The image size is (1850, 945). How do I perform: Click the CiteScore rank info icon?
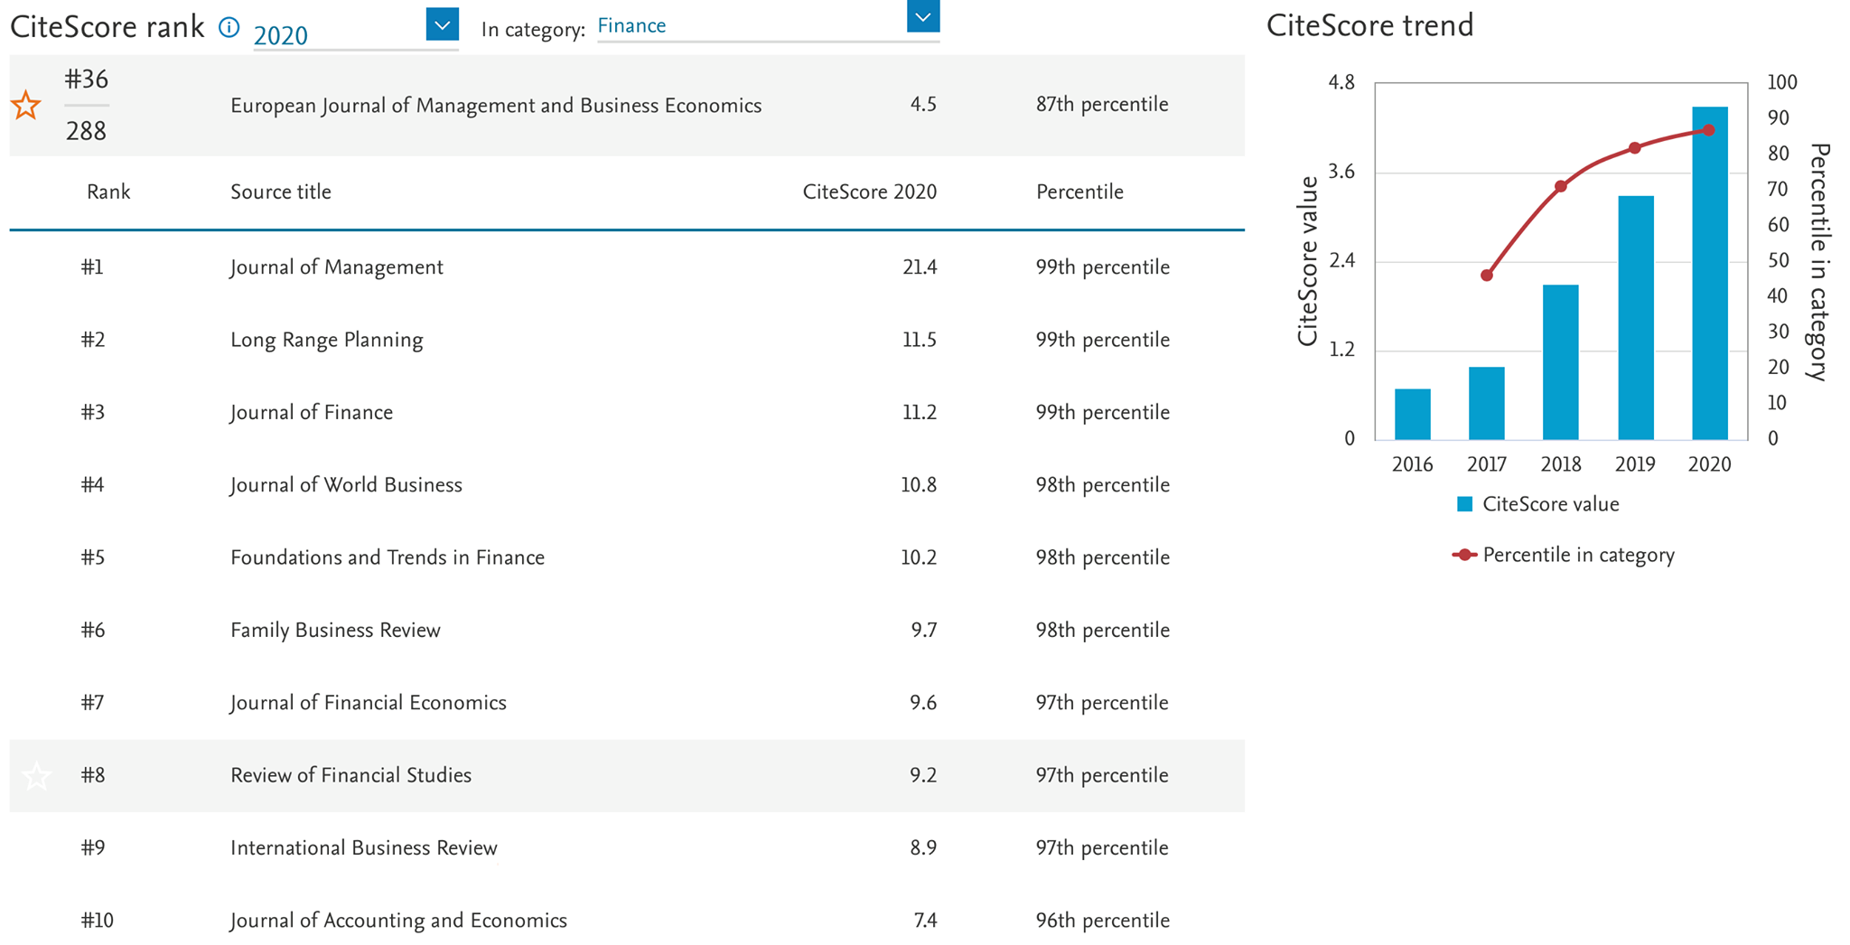click(229, 27)
